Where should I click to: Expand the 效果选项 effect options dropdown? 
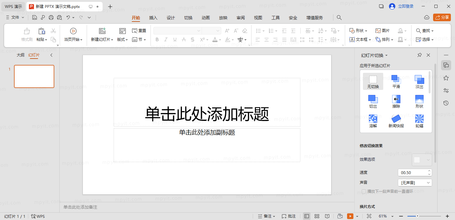pyautogui.click(x=422, y=160)
